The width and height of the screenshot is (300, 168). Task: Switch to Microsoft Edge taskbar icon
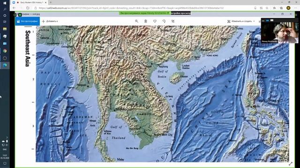pyautogui.click(x=5, y=65)
